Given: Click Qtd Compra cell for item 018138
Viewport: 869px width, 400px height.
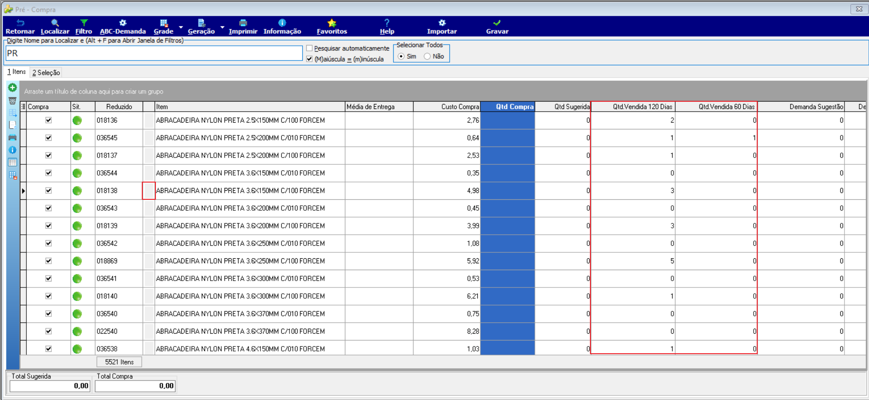Looking at the screenshot, I should point(508,191).
